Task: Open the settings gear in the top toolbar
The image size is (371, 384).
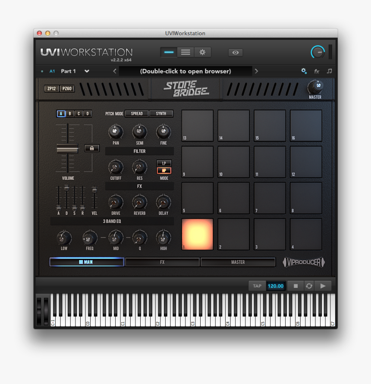Action: [203, 52]
